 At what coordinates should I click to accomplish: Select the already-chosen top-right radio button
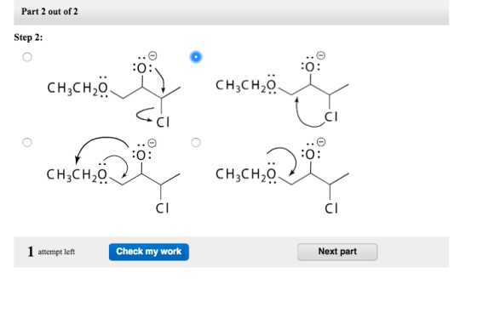196,57
